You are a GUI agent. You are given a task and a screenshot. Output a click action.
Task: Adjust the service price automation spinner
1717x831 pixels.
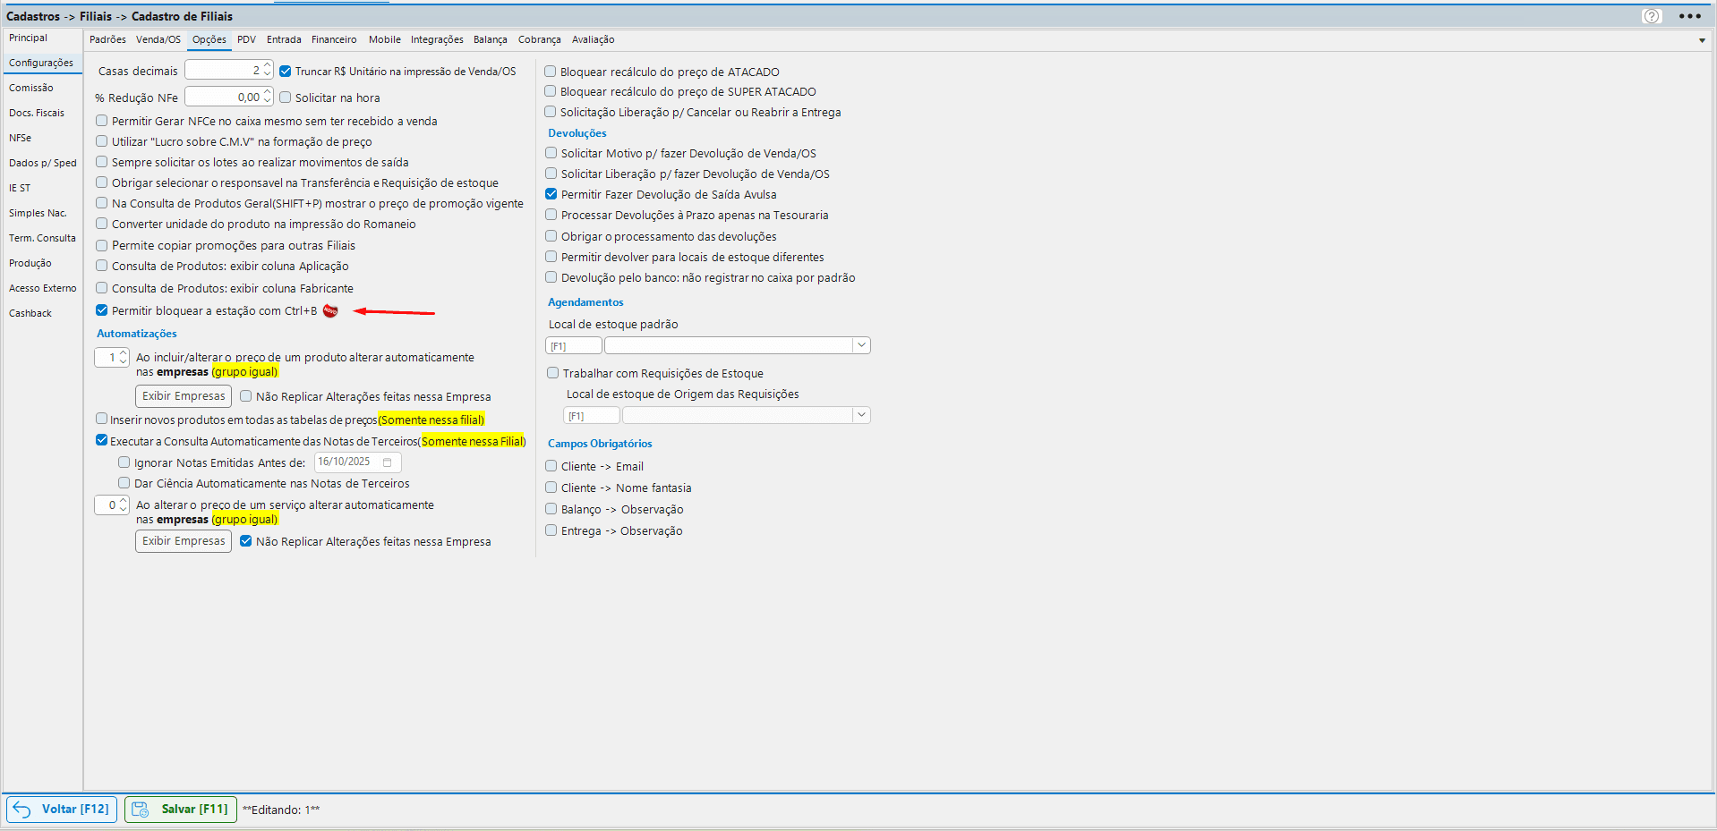[x=123, y=505]
